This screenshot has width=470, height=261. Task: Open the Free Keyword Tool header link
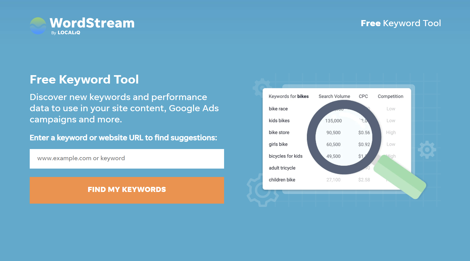401,23
